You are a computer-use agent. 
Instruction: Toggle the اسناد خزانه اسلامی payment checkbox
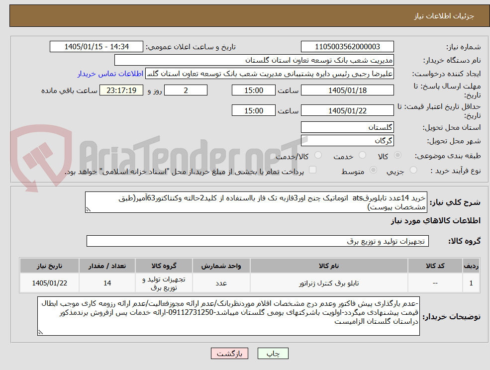pyautogui.click(x=312, y=170)
